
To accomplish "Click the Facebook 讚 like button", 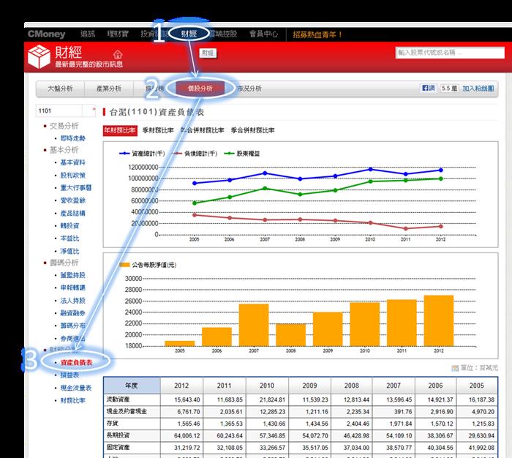I will pyautogui.click(x=429, y=89).
